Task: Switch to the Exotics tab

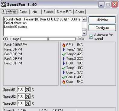Action: (x=48, y=12)
